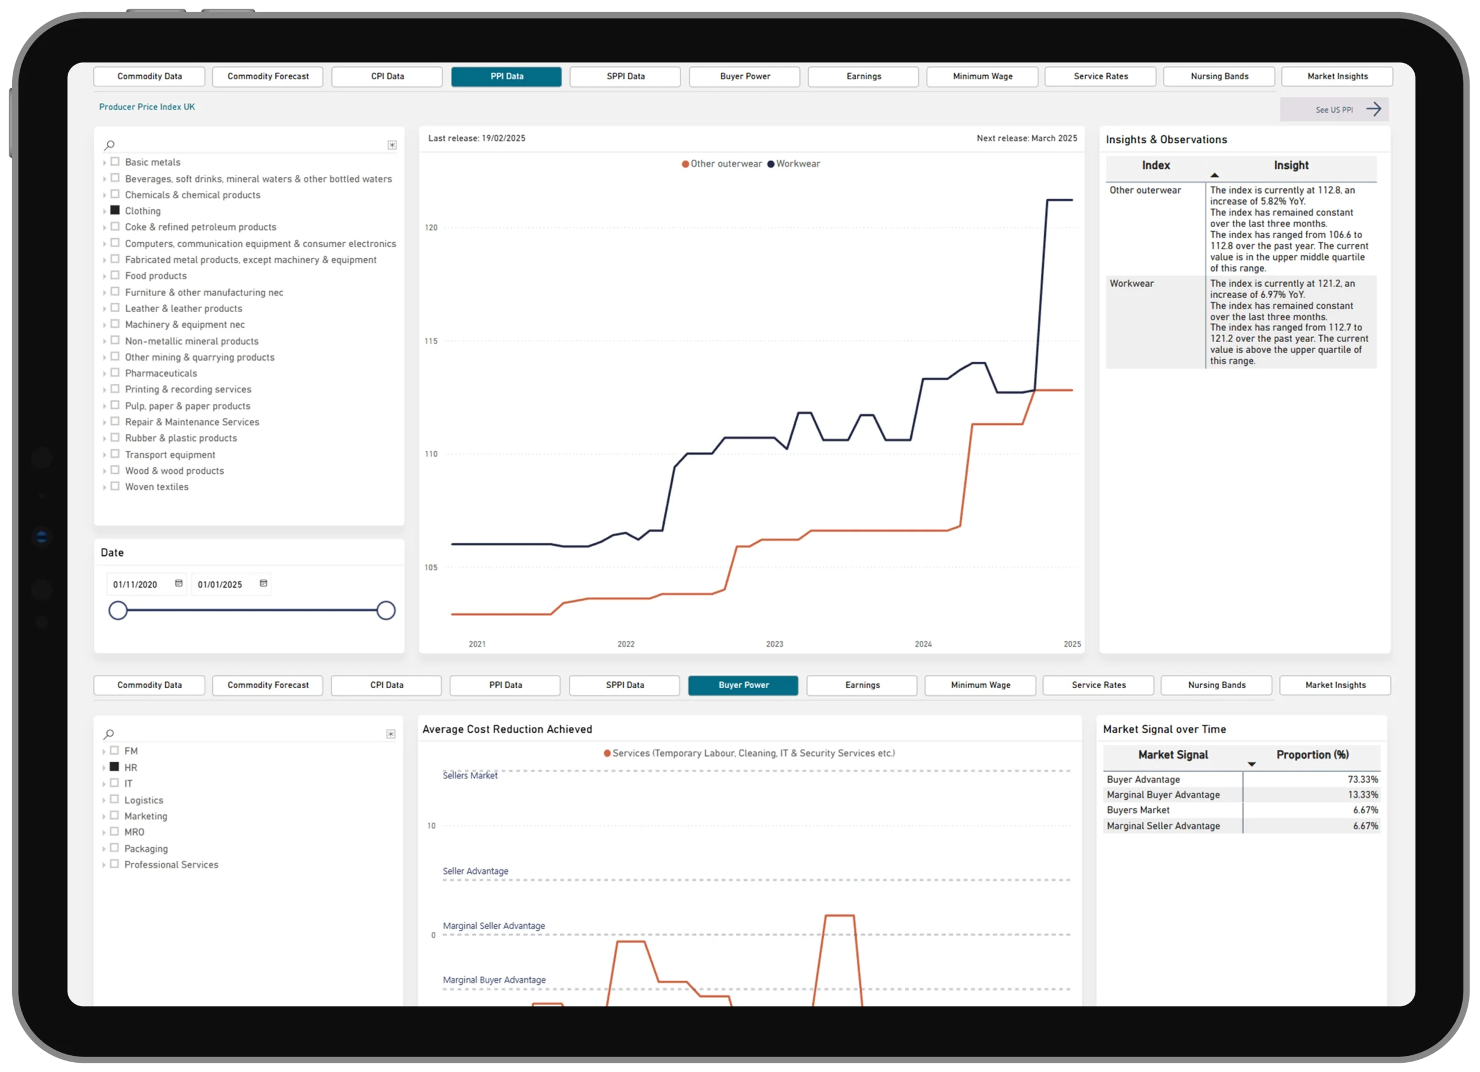Viewport: 1480px width, 1072px height.
Task: Click the Producer Price Index UK title link
Action: point(147,107)
